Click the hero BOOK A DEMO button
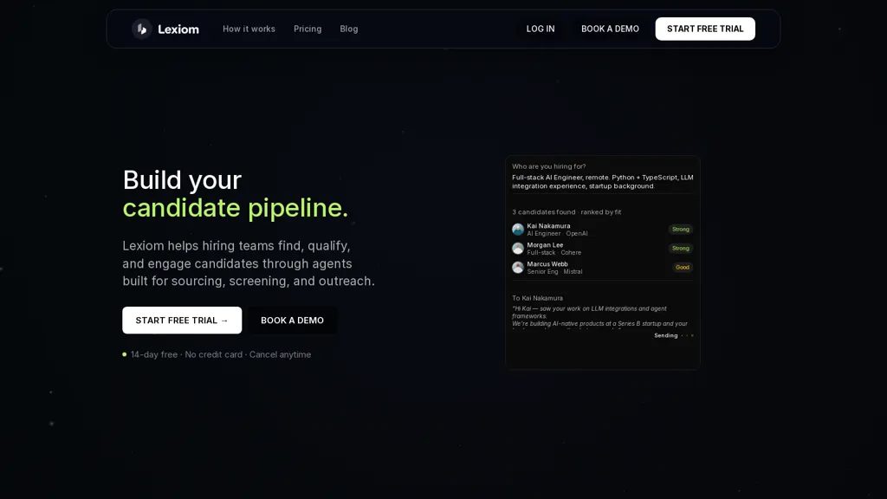The image size is (887, 499). [x=292, y=321]
